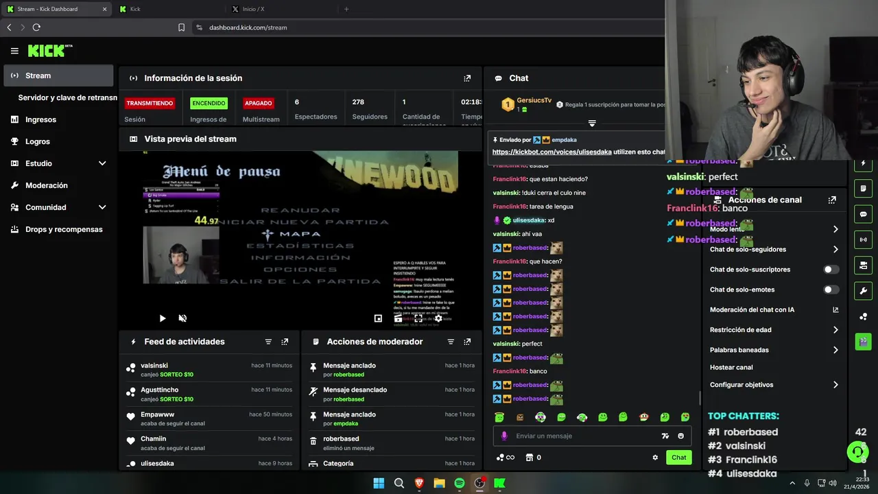The height and width of the screenshot is (494, 878).
Task: Click the Kick logo in the header
Action: [50, 51]
